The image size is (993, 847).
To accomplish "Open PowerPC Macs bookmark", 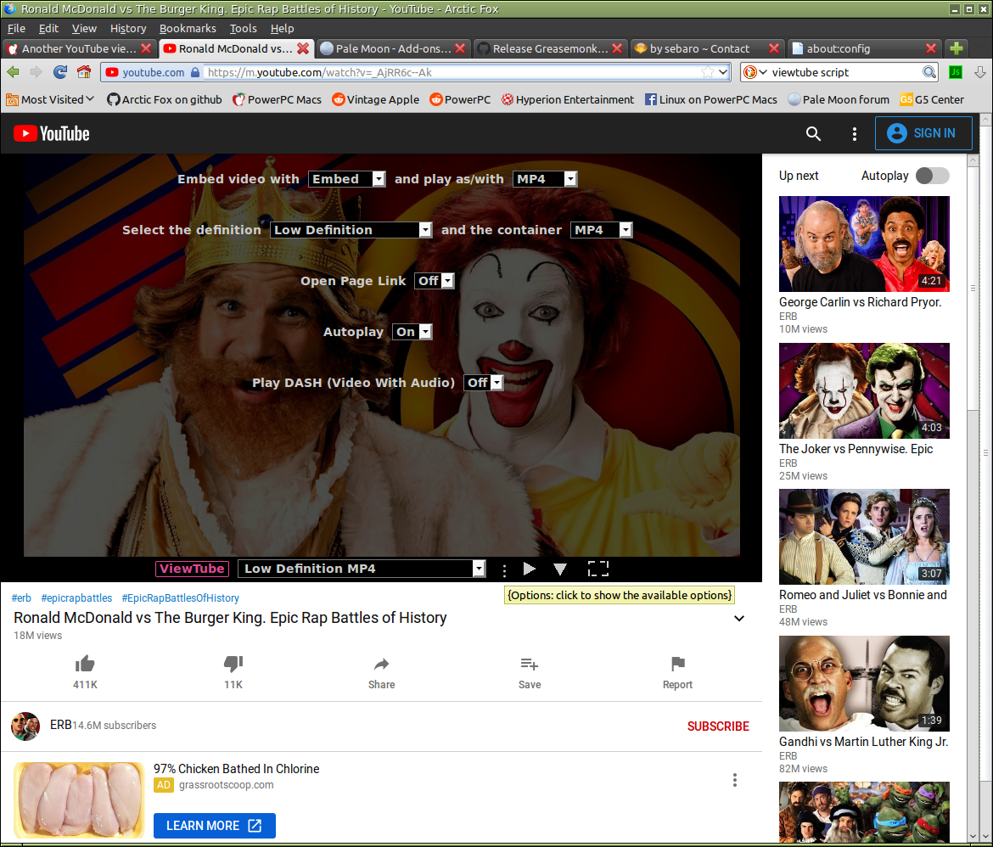I will [277, 99].
